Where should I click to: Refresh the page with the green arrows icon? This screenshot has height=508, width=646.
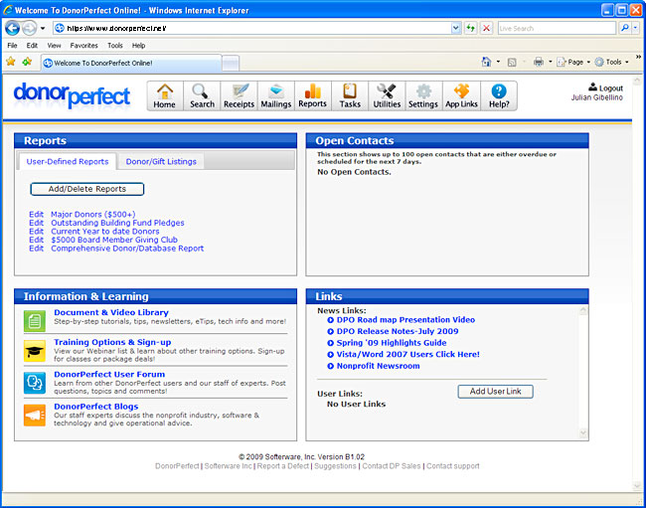pyautogui.click(x=470, y=28)
